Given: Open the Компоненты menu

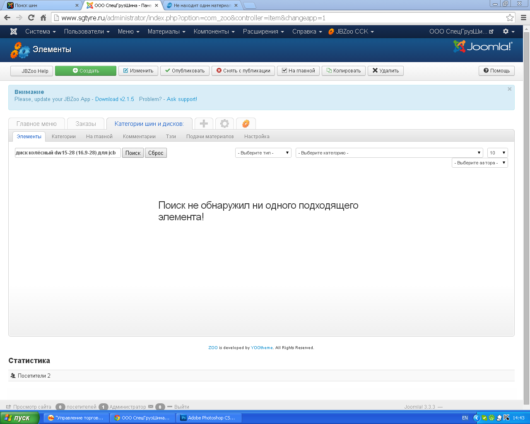Looking at the screenshot, I should [x=214, y=31].
